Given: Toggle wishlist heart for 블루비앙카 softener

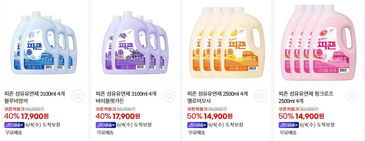Looking at the screenshot, I should coord(78,96).
